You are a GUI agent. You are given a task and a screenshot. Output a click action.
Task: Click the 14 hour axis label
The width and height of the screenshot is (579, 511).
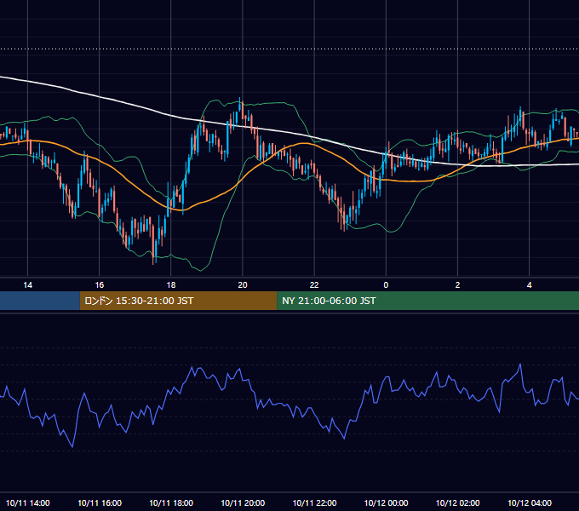pos(28,285)
